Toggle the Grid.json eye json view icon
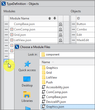This screenshot has height=110, width=95. 61,35
